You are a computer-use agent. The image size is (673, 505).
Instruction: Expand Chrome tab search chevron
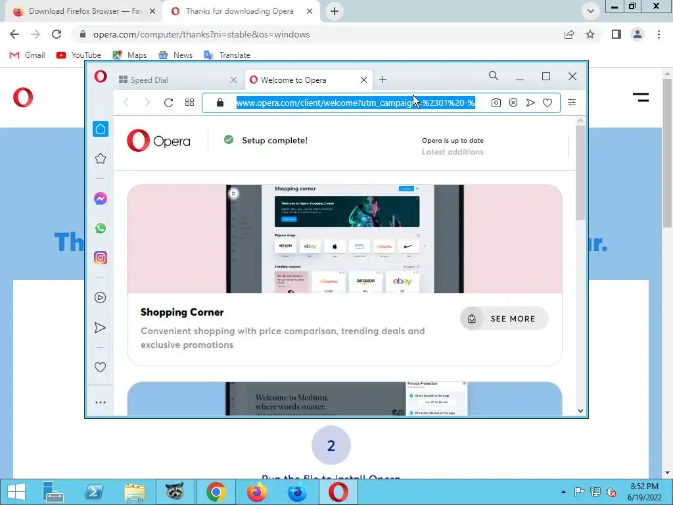pyautogui.click(x=591, y=11)
